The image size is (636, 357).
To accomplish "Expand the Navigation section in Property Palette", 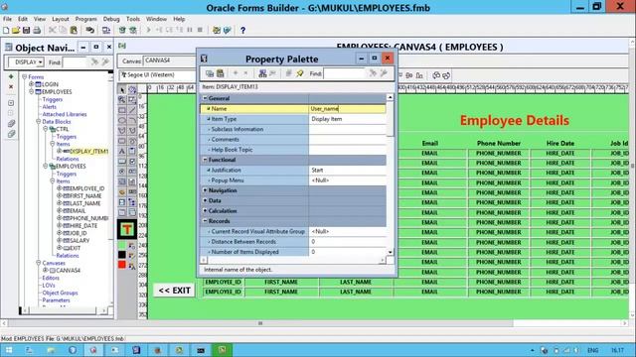I will [206, 190].
